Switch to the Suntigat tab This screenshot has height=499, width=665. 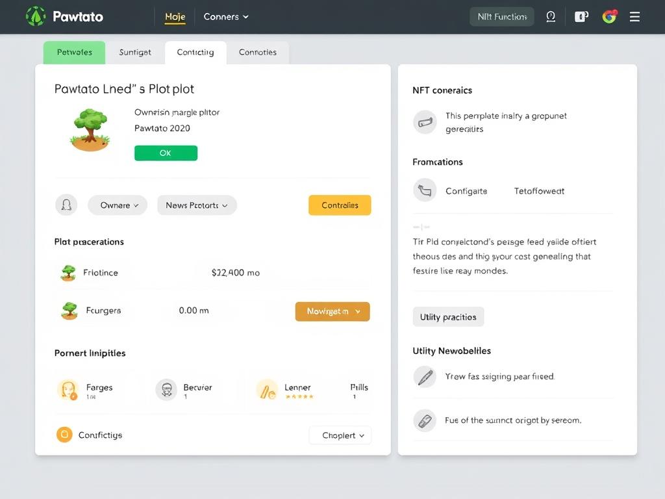coord(135,52)
